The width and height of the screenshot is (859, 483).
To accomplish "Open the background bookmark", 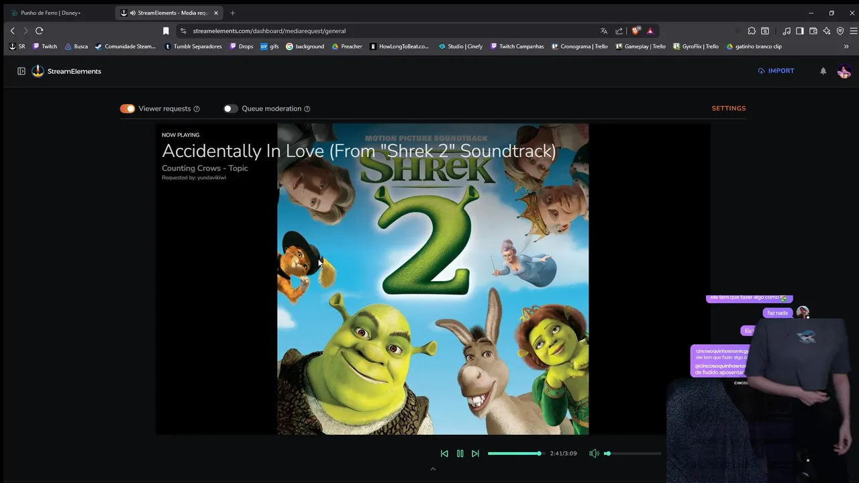I will [x=305, y=46].
